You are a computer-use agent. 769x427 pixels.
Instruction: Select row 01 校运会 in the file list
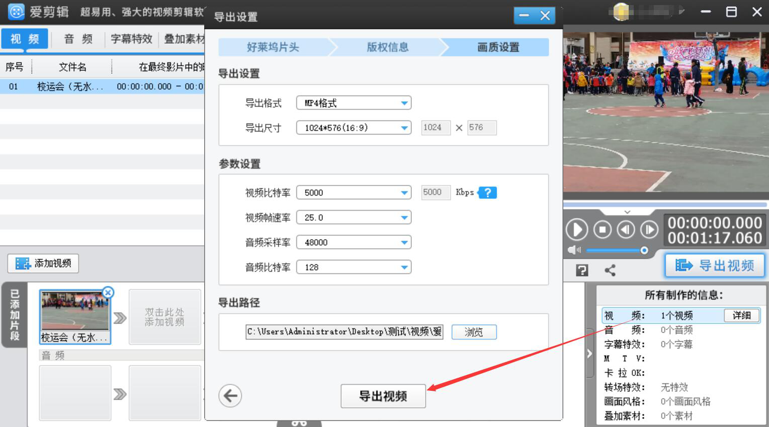pyautogui.click(x=102, y=86)
